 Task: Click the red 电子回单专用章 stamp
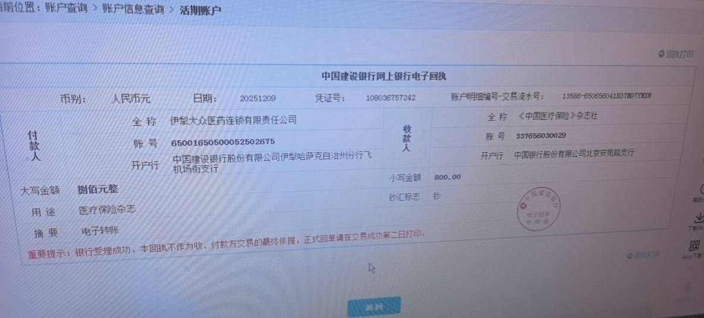point(539,209)
